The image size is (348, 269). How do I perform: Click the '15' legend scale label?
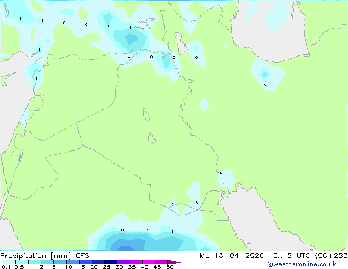81,267
